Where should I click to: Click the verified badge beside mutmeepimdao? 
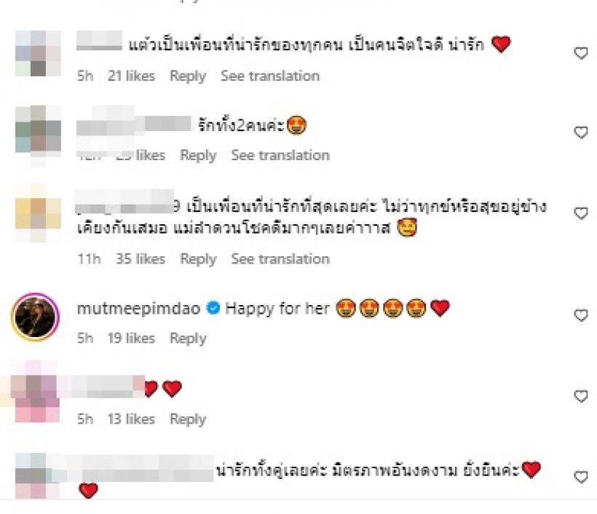coord(213,308)
